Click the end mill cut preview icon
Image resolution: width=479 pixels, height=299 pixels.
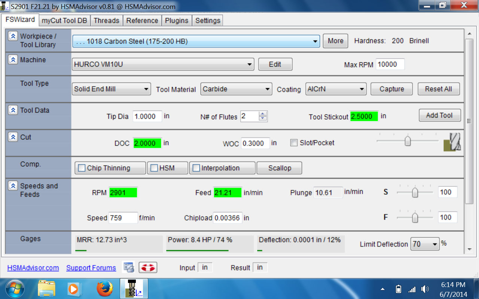coord(452,142)
